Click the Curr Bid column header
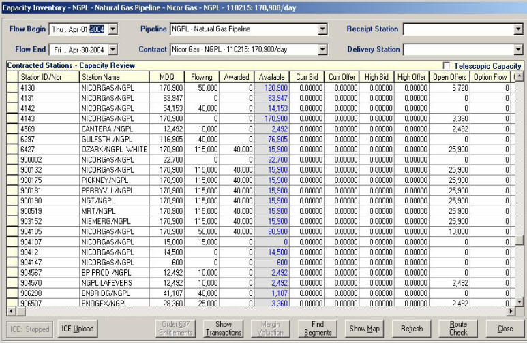The width and height of the screenshot is (527, 343). click(x=307, y=77)
